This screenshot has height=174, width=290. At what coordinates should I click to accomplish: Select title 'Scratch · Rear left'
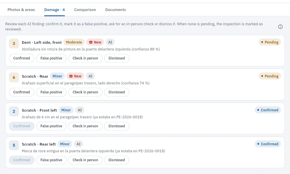click(x=39, y=144)
